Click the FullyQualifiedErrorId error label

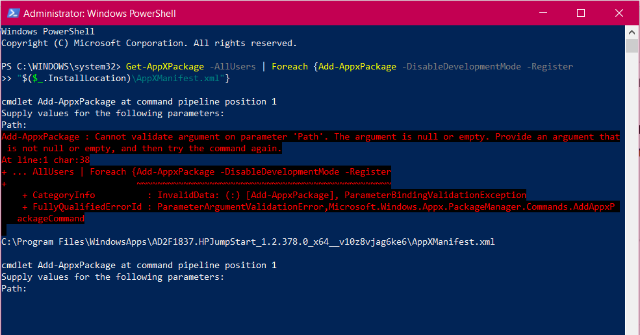click(87, 207)
